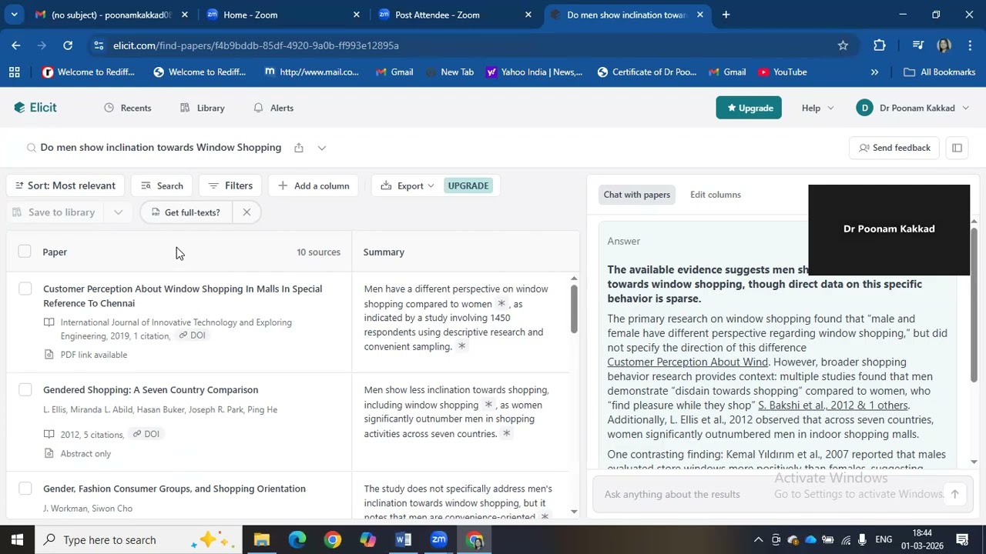Open Yahoo India News bookmark
Image resolution: width=986 pixels, height=554 pixels.
point(534,72)
